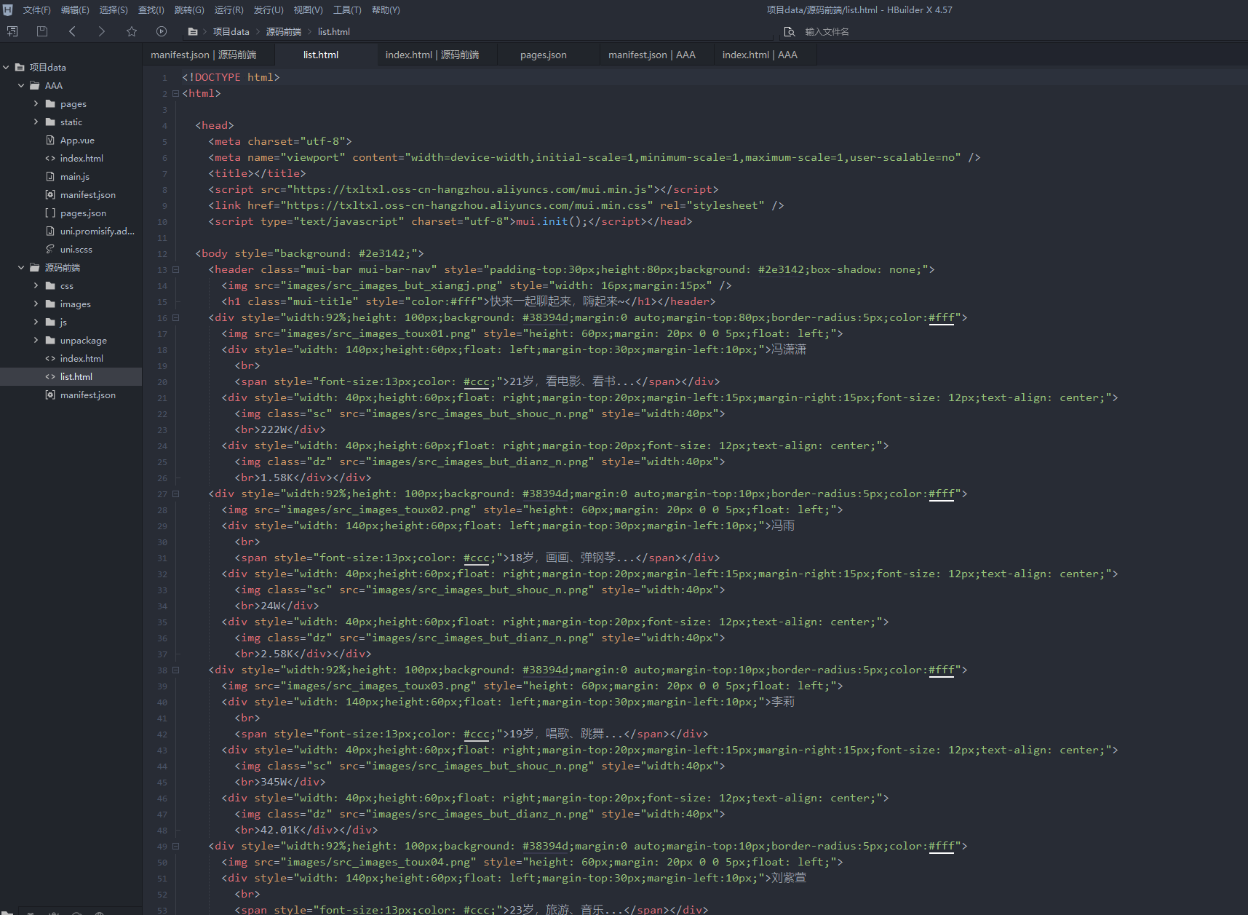Image resolution: width=1248 pixels, height=915 pixels.
Task: Open the 运行(R) menu
Action: pyautogui.click(x=228, y=10)
